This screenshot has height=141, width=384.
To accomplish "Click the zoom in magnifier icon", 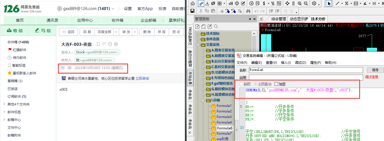I will 300,3.
